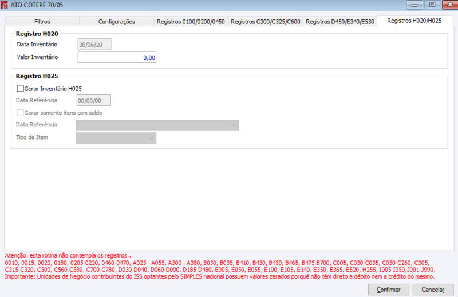458x297 pixels.
Task: Maximize the ATO COTEPE 70/05 window
Action: (432, 5)
